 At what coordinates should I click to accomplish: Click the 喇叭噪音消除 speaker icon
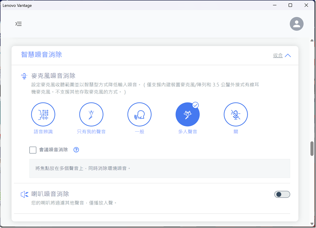(25, 194)
